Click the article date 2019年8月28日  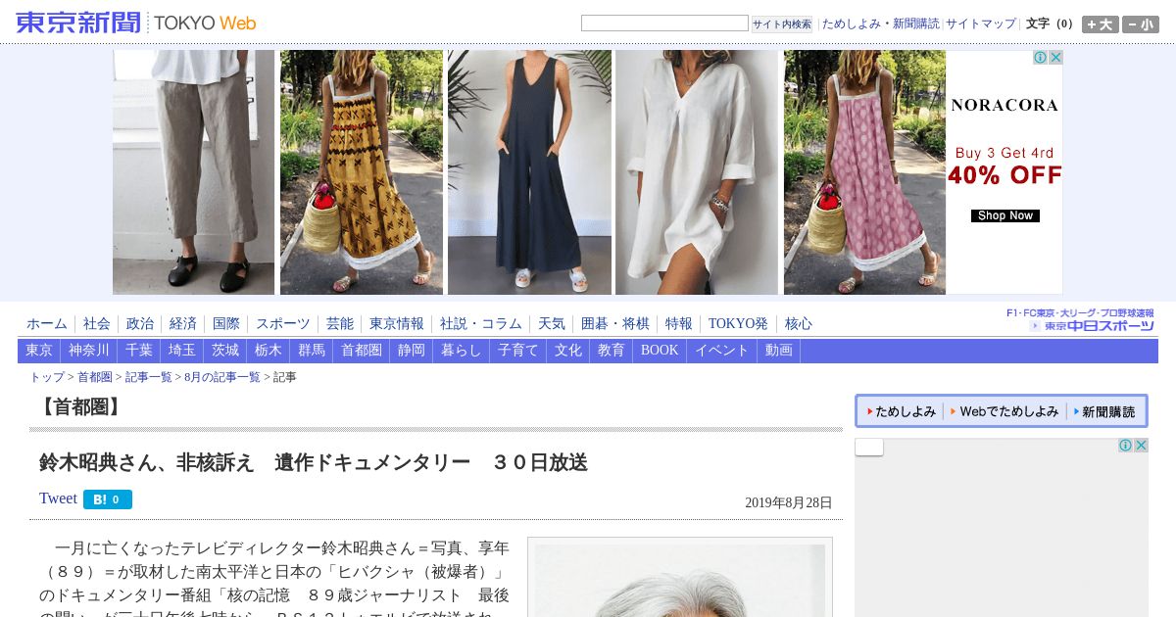click(788, 503)
